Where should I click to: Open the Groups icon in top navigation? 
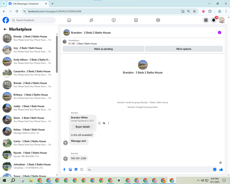coord(158,20)
